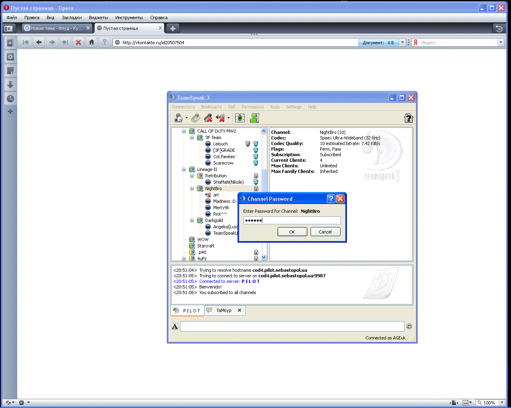Open the Tools menu in TeamSpeak
The height and width of the screenshot is (408, 511).
pos(275,107)
